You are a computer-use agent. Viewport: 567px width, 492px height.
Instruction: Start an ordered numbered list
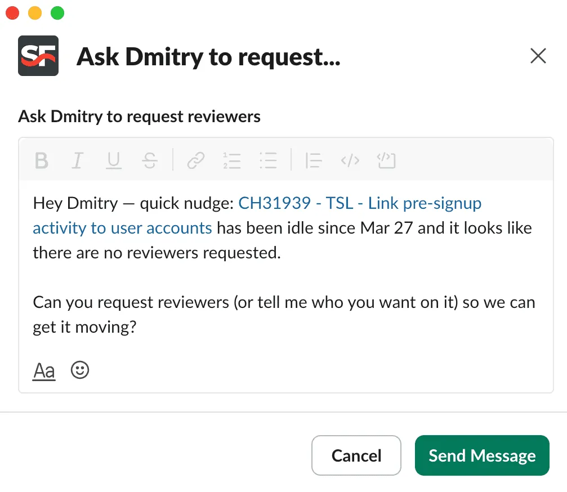click(231, 161)
